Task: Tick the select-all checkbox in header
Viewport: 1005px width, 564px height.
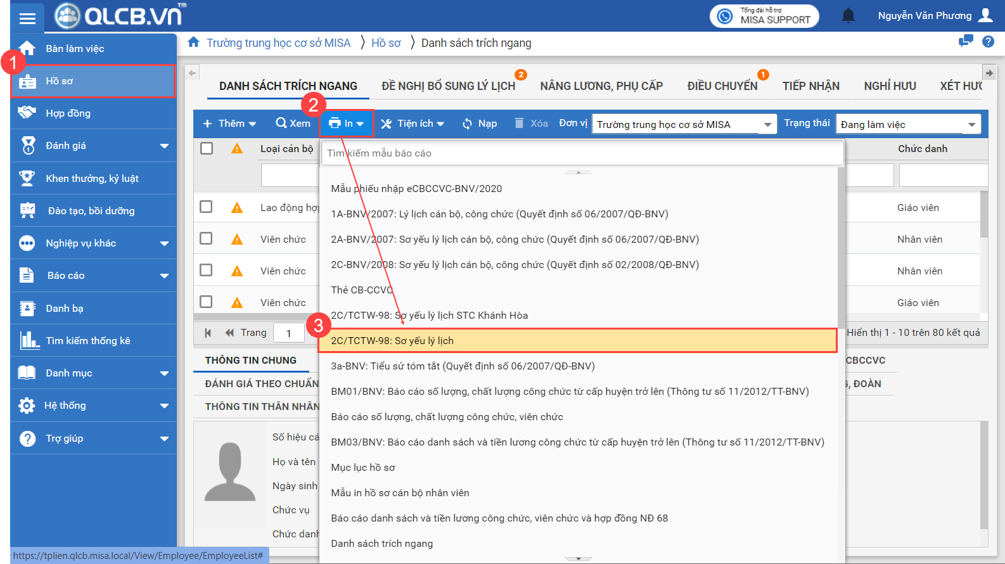Action: pos(207,148)
